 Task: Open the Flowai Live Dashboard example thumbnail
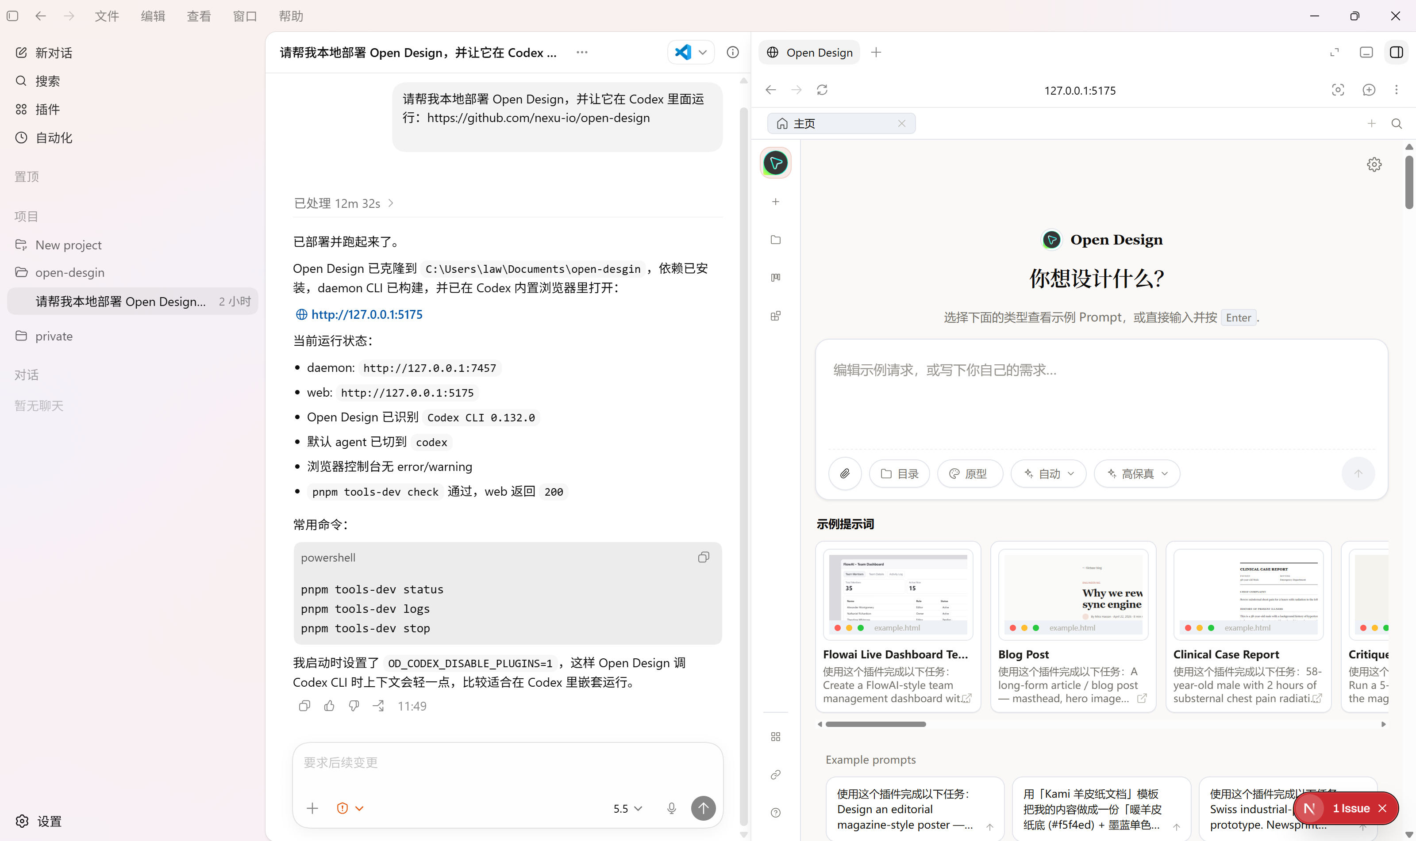[898, 594]
